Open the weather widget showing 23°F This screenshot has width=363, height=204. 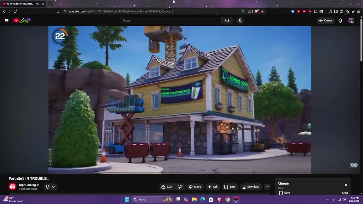pos(14,199)
